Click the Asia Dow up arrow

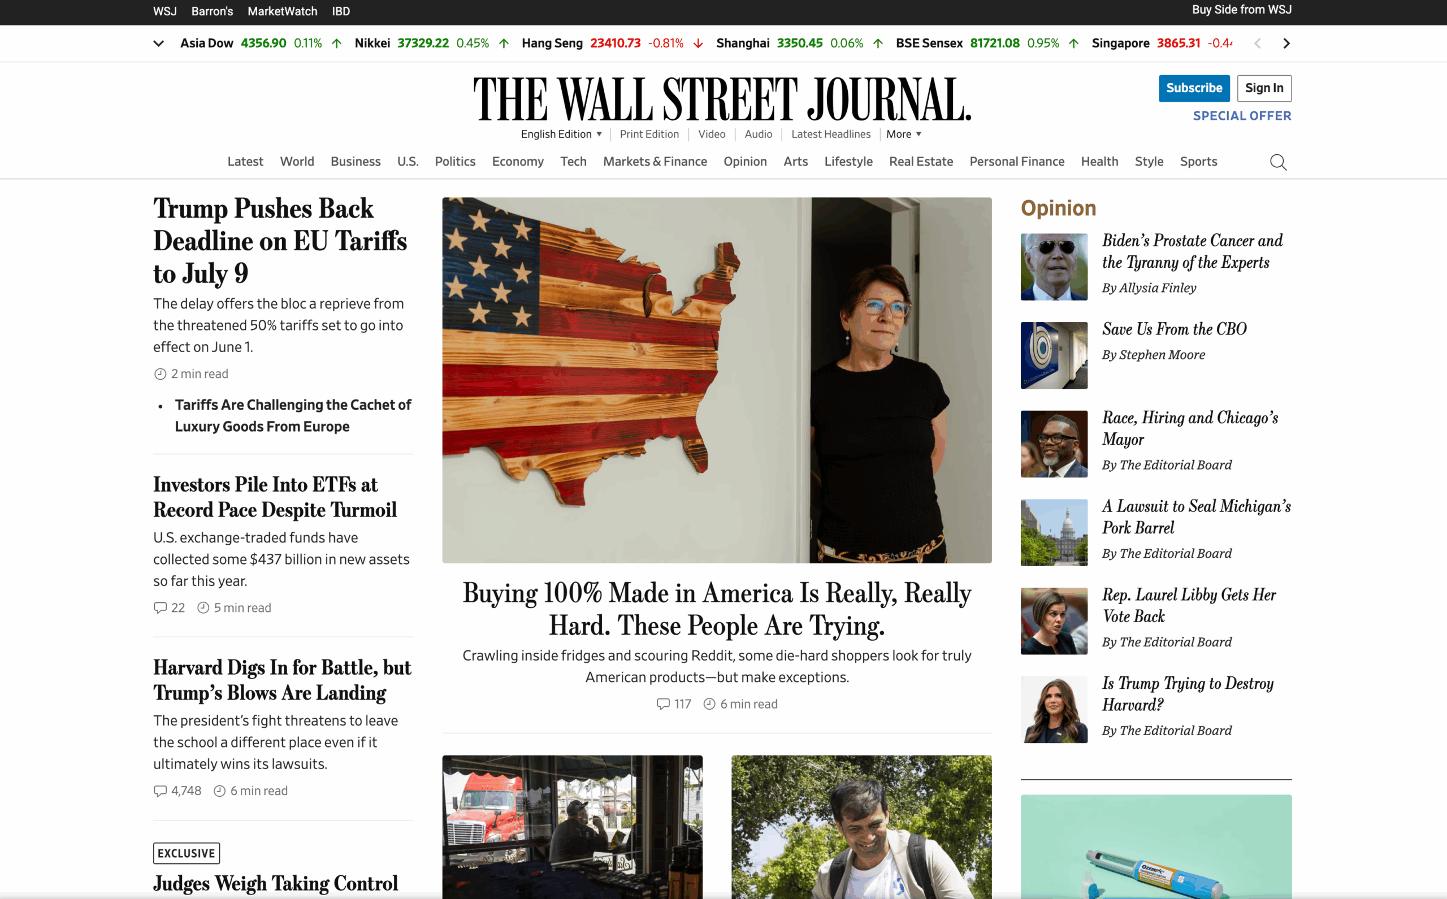(x=337, y=44)
